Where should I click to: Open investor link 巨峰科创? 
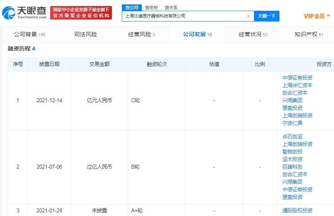tap(292, 167)
